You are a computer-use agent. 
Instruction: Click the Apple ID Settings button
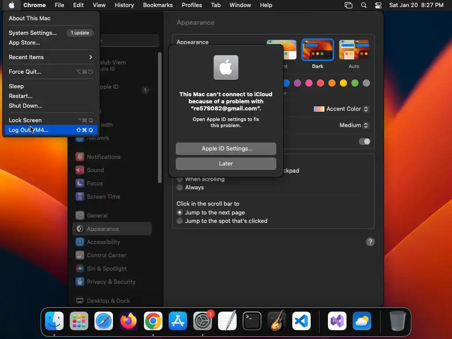pos(226,149)
